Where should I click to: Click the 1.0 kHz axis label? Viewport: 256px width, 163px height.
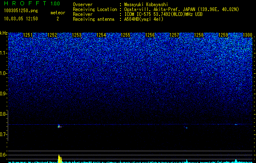(4, 73)
